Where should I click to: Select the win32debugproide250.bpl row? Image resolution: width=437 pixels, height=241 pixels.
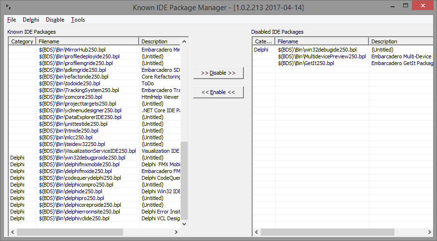(x=95, y=158)
